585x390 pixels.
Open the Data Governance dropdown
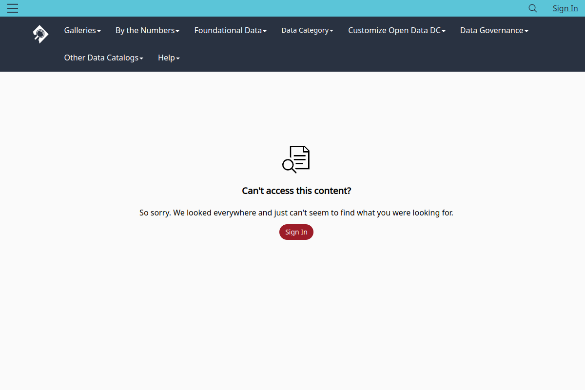pyautogui.click(x=494, y=30)
